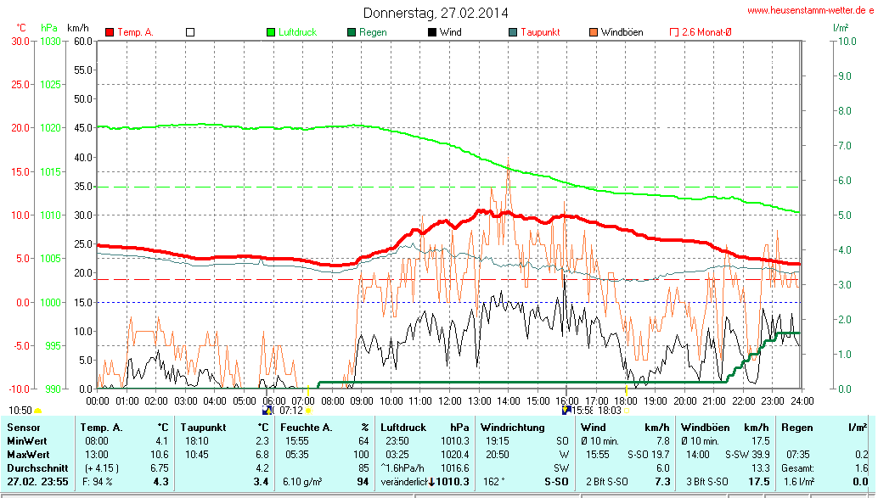Click the maximum pressure value '1020.4'

tap(455, 455)
